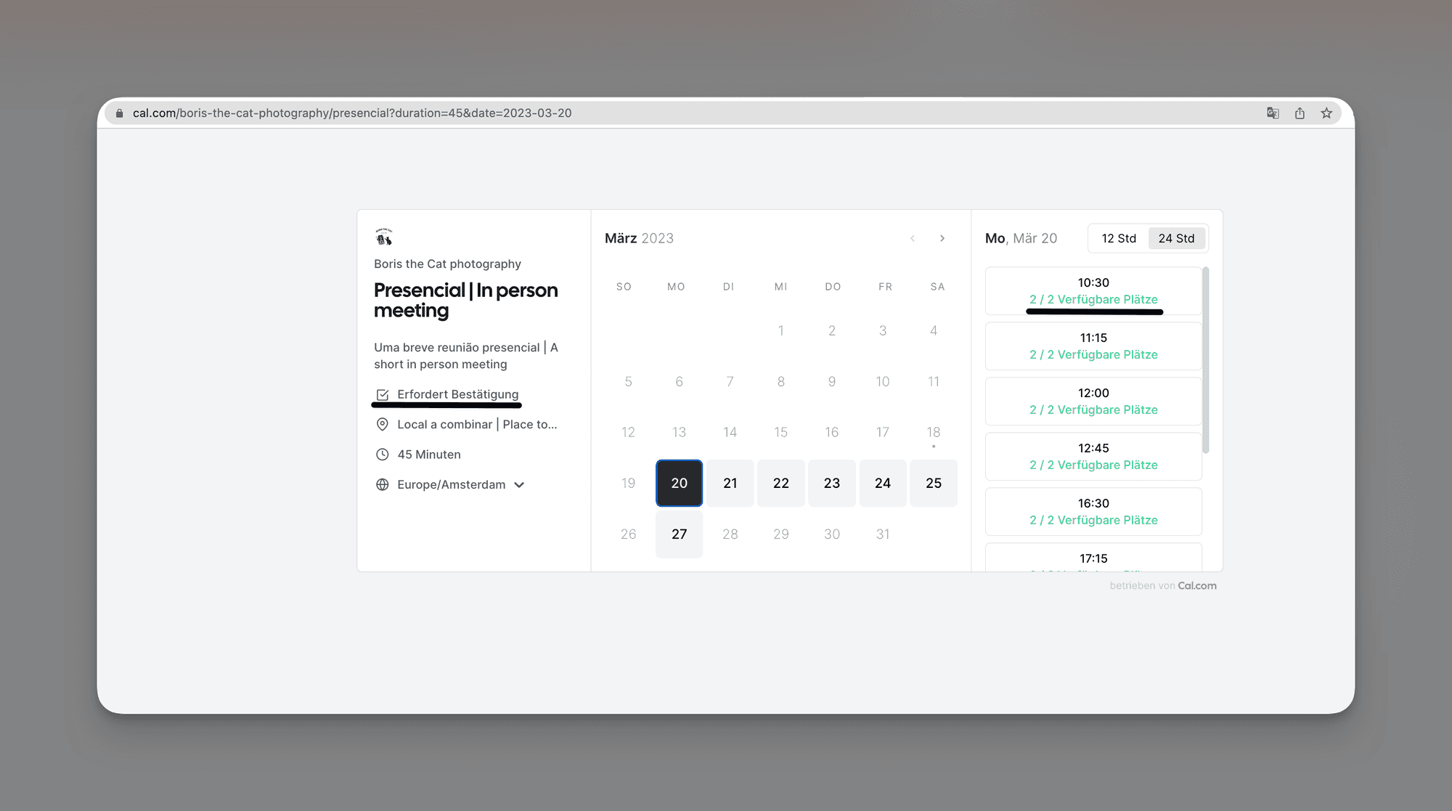Click the clock icon next to 45 Minuten
1452x811 pixels.
383,455
